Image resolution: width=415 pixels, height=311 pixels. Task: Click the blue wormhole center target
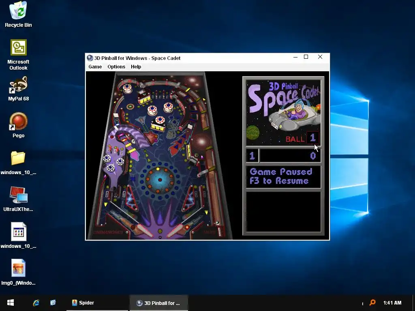(160, 180)
